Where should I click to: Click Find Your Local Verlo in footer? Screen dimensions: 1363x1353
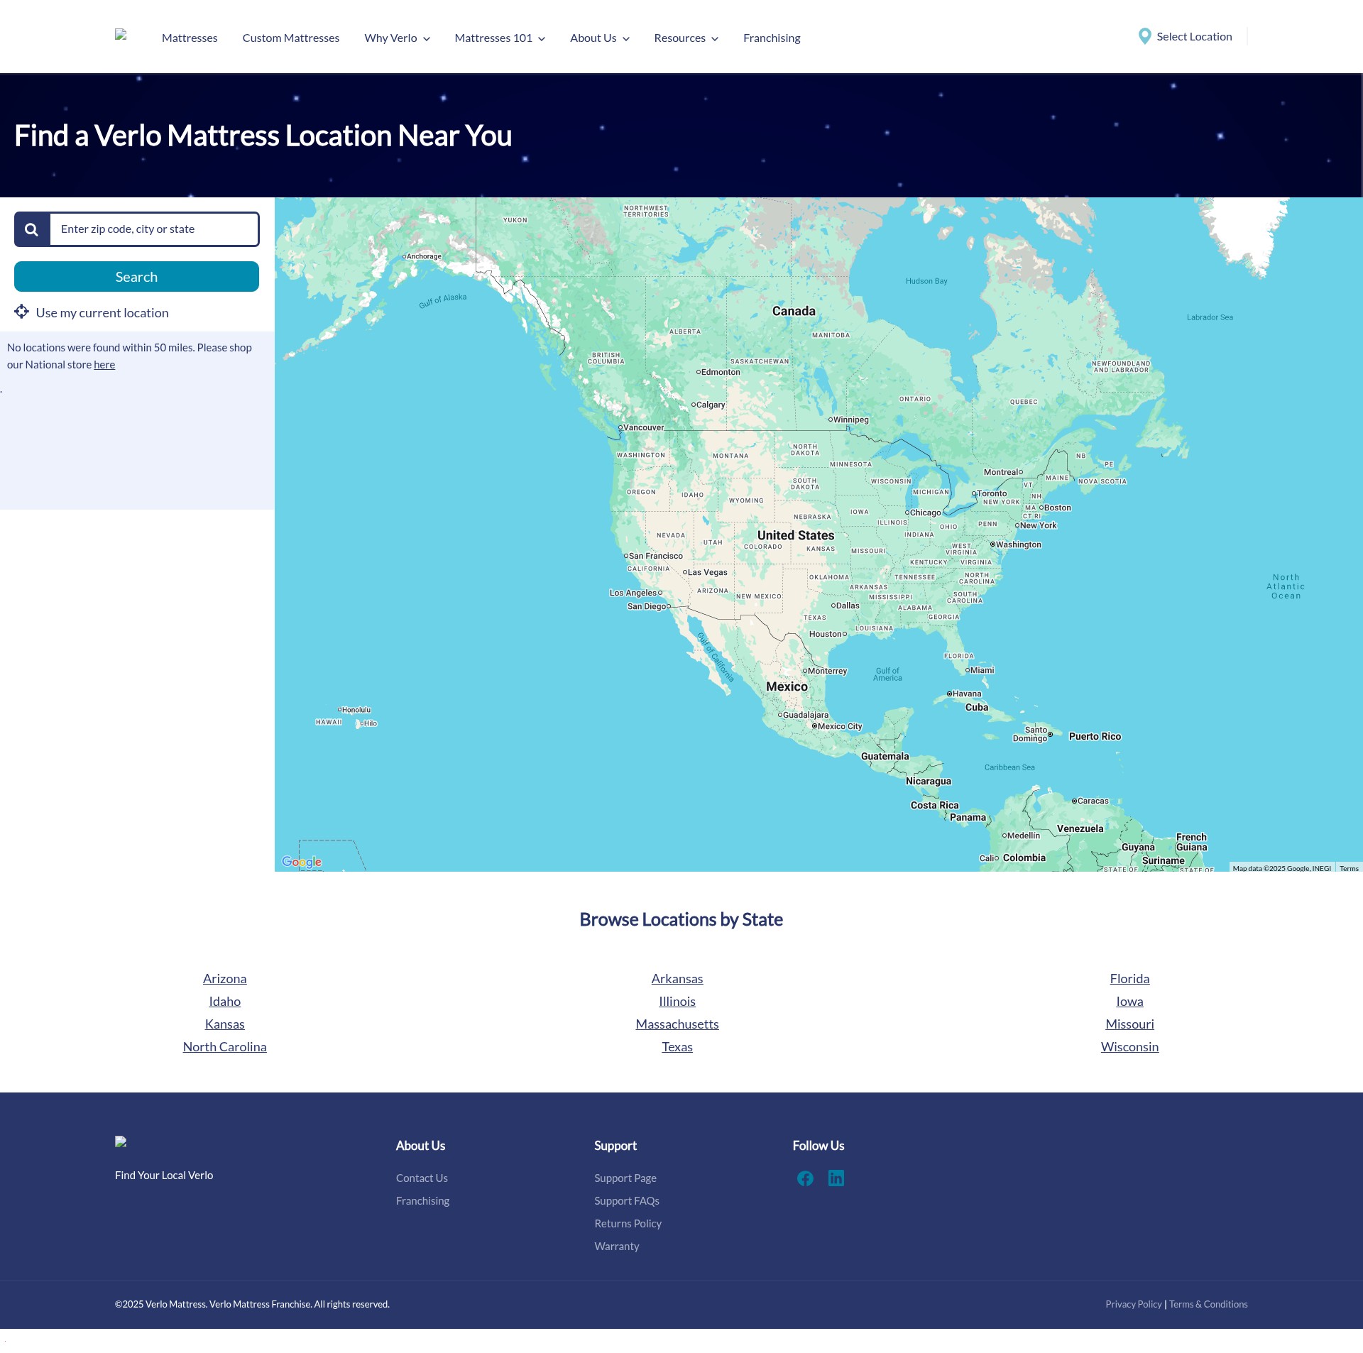coord(164,1175)
